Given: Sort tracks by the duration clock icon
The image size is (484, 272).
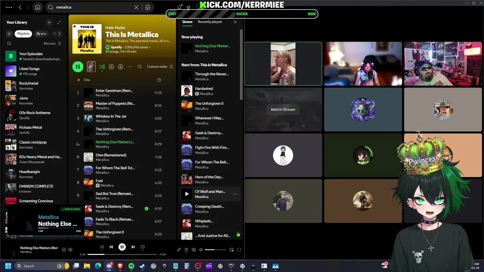Looking at the screenshot, I should click(x=159, y=80).
